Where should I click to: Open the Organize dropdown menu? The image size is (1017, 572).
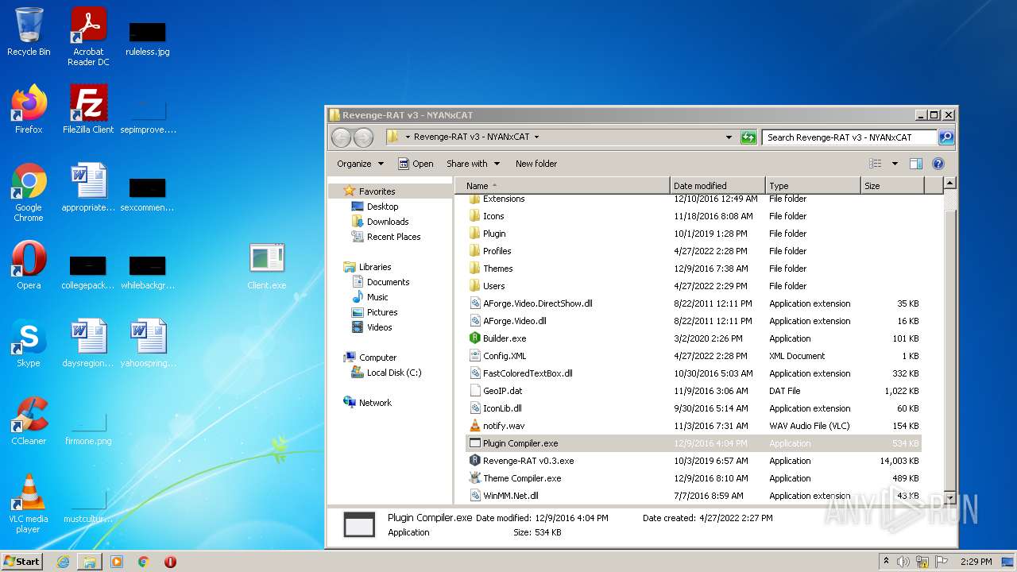point(360,164)
